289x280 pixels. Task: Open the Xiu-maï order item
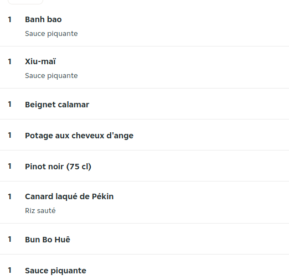[x=40, y=61]
